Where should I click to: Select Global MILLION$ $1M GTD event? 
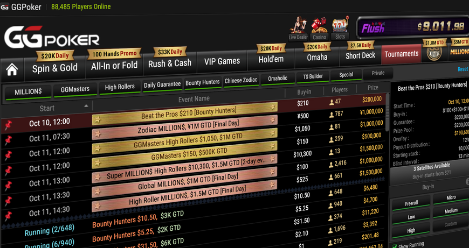pyautogui.click(x=185, y=182)
